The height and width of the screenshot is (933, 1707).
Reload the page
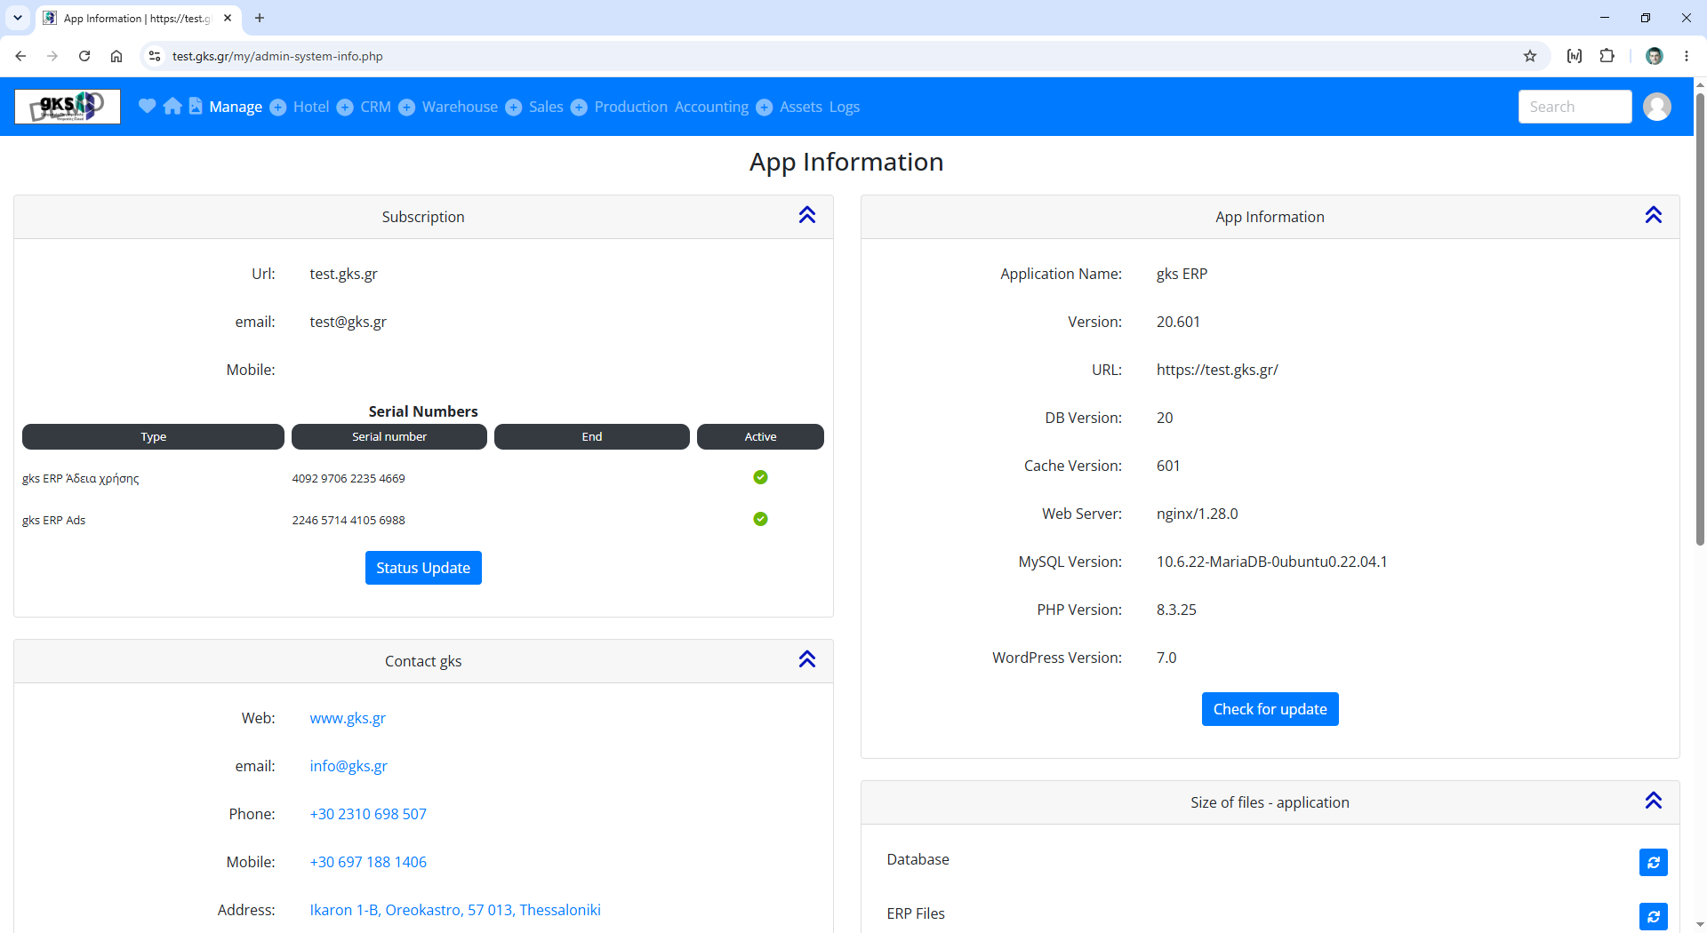coord(84,56)
